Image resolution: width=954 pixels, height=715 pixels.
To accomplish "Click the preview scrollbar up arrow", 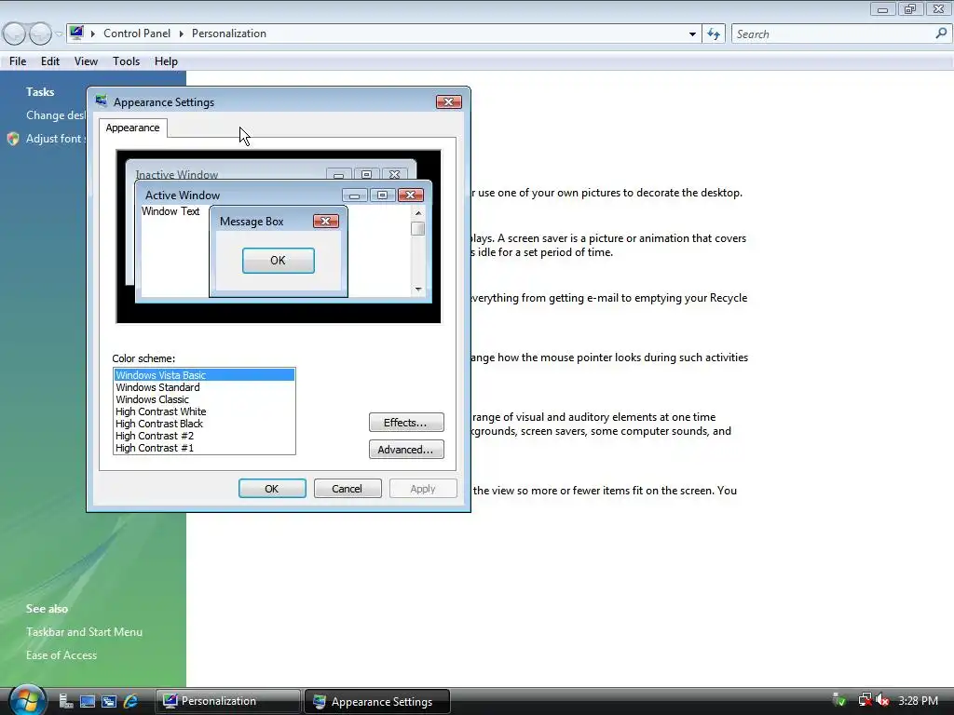I will 418,213.
